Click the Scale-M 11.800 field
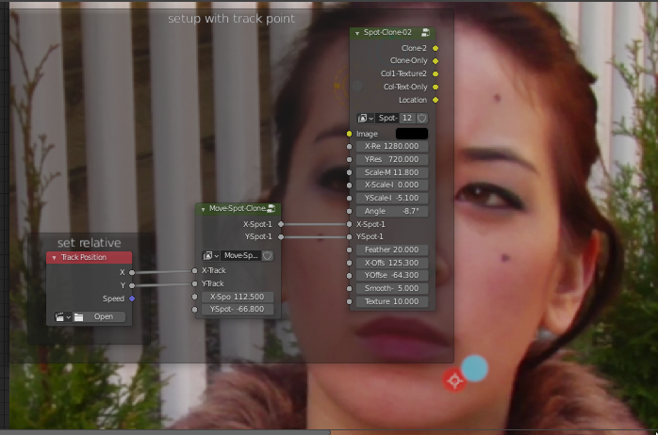The image size is (658, 435). [x=391, y=172]
